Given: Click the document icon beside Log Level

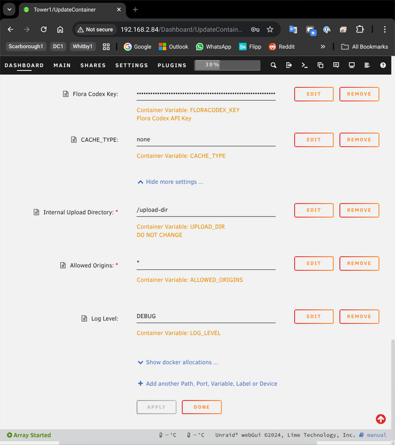Looking at the screenshot, I should [84, 319].
